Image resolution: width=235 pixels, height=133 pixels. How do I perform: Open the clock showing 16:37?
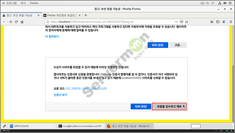click(207, 3)
